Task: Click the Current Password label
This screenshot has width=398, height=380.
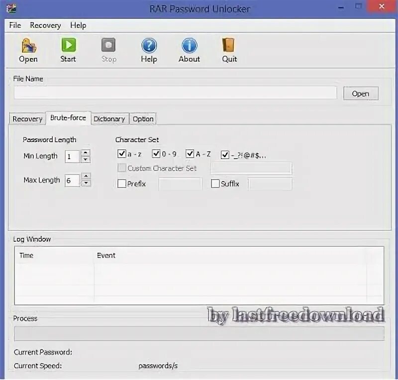Action: (43, 352)
